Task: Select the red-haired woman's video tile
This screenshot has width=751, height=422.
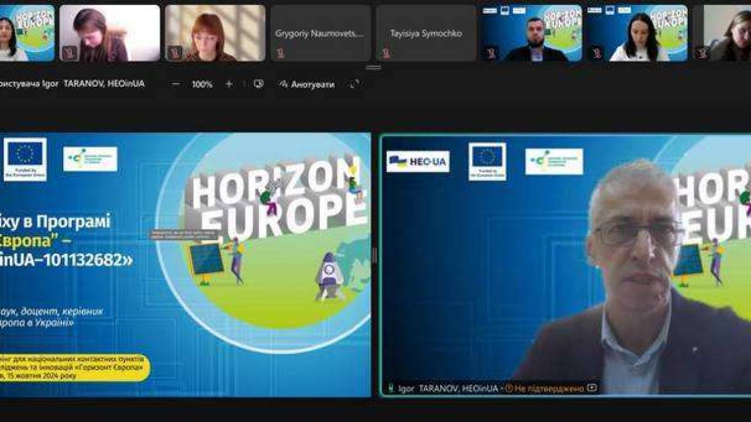Action: coord(215,33)
